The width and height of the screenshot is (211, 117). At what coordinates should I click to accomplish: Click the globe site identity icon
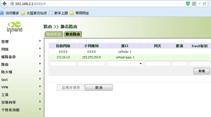tap(12, 4)
